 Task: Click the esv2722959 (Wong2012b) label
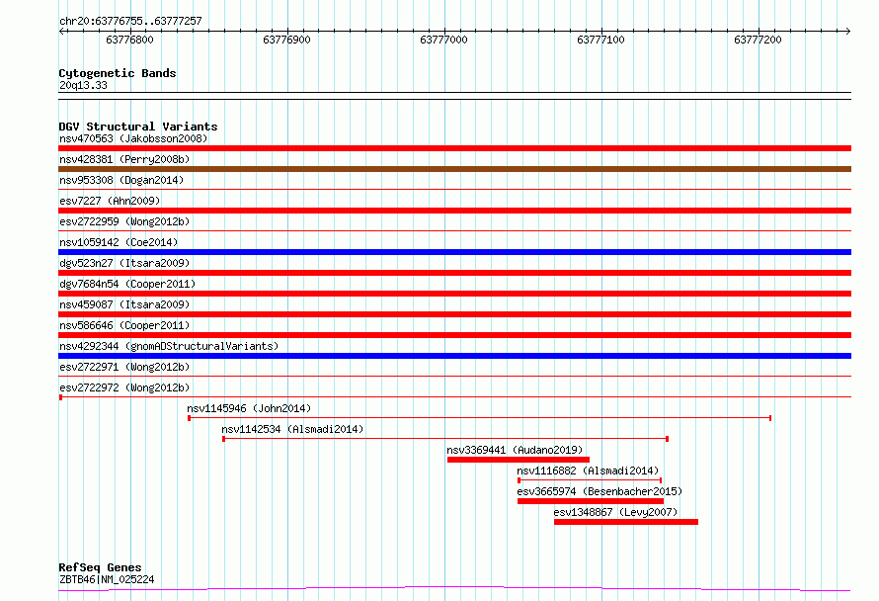(124, 221)
